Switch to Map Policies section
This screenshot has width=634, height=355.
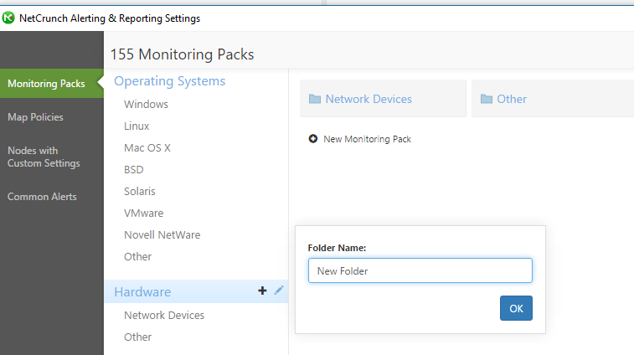(35, 117)
